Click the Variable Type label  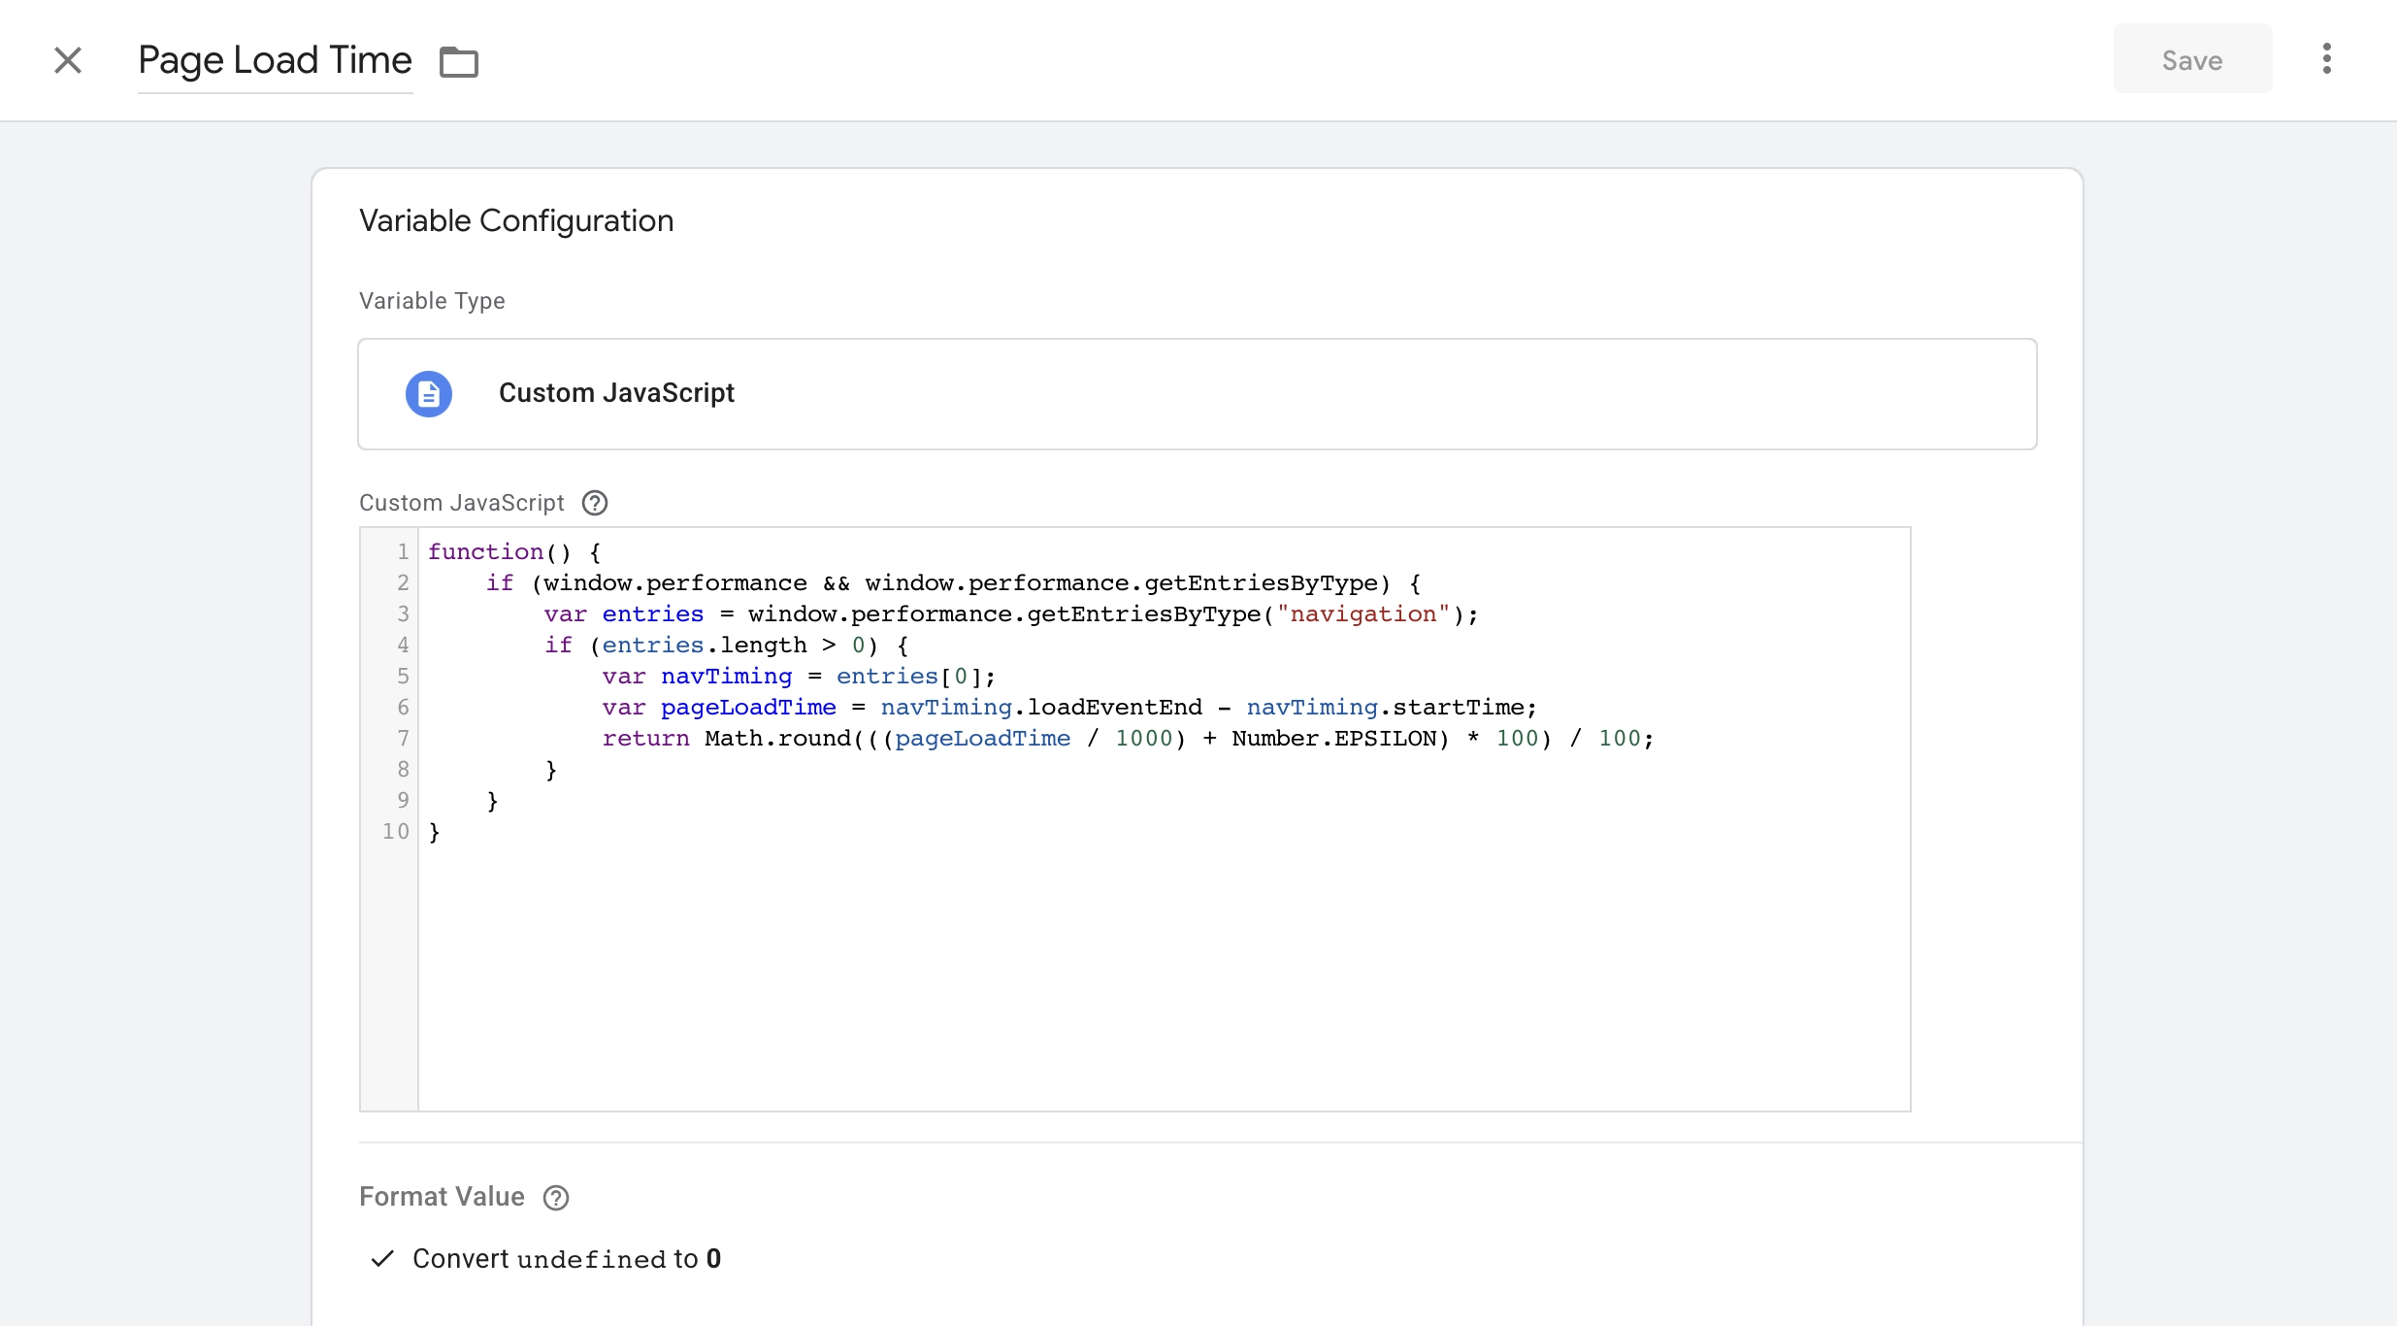pos(432,301)
